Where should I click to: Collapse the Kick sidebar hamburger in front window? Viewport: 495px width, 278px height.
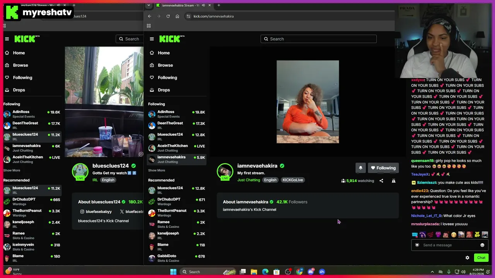tap(152, 39)
